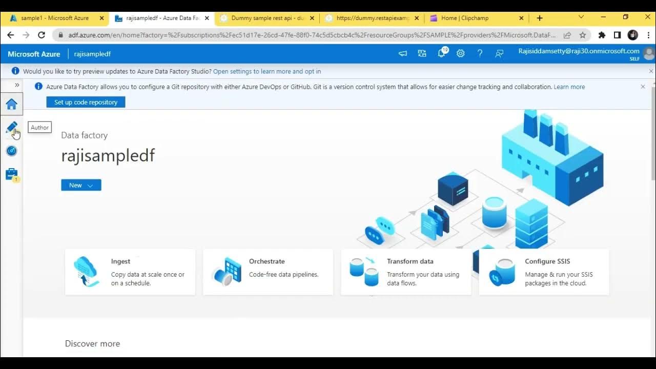Image resolution: width=656 pixels, height=369 pixels.
Task: Switch to Home | Clipchamp tab
Action: pos(465,18)
